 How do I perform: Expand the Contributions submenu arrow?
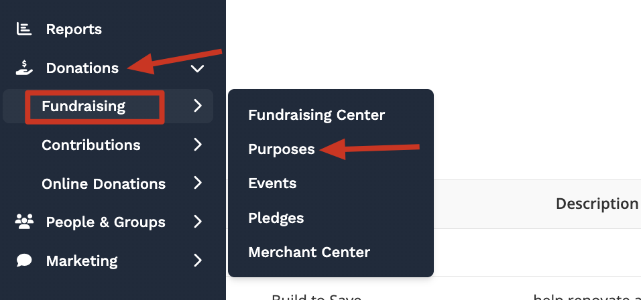click(197, 145)
